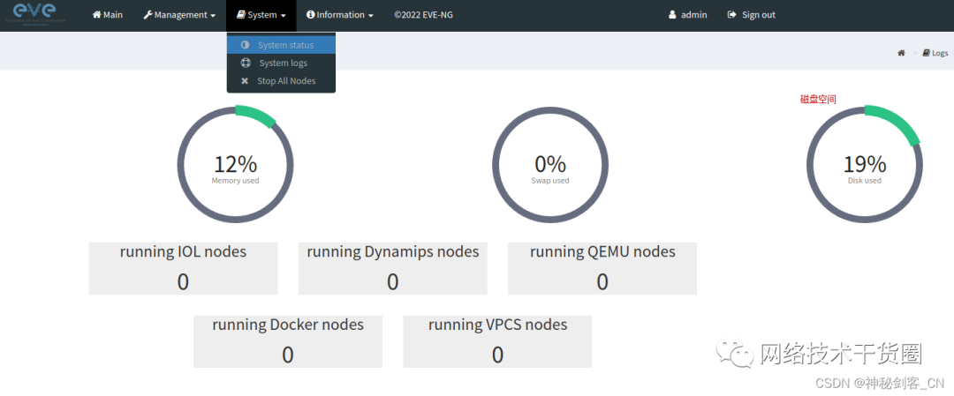
Task: Click the Logs book icon in breadcrumb
Action: (x=926, y=53)
